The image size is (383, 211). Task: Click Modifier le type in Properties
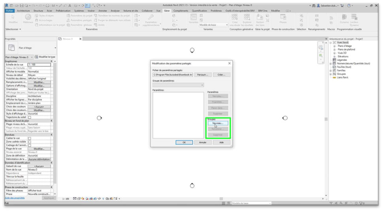coord(45,57)
